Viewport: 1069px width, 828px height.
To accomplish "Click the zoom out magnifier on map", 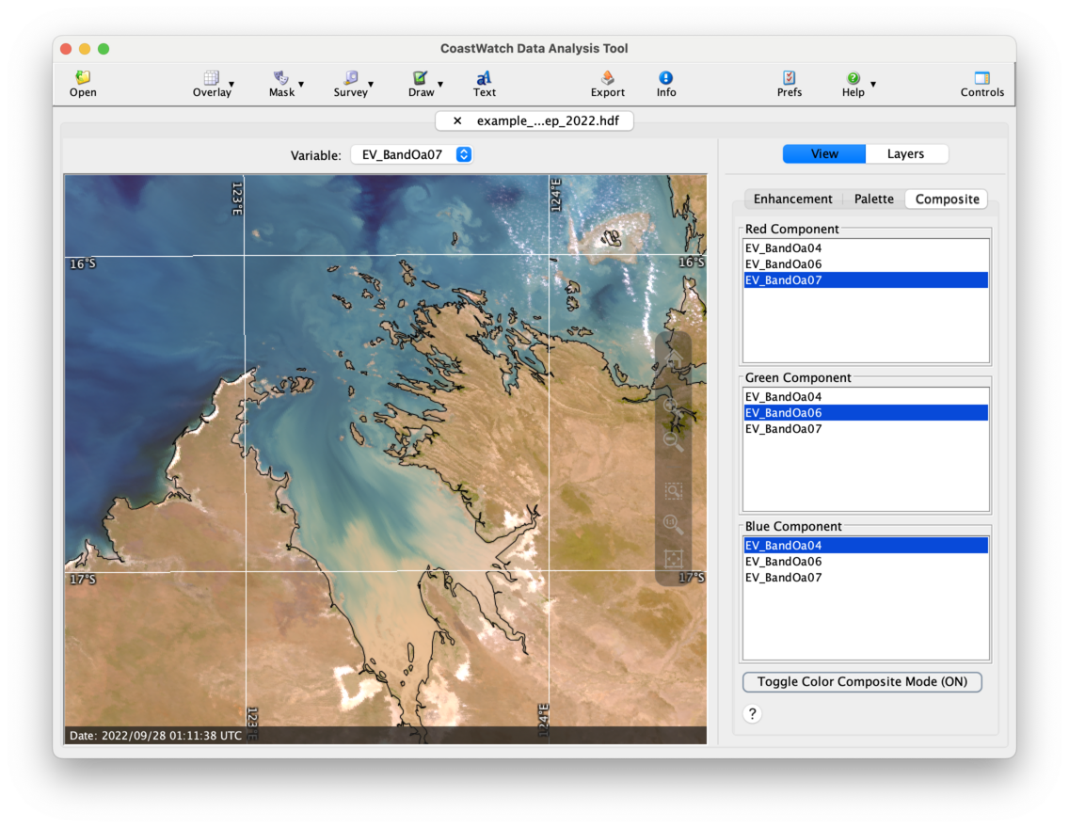I will coord(674,441).
